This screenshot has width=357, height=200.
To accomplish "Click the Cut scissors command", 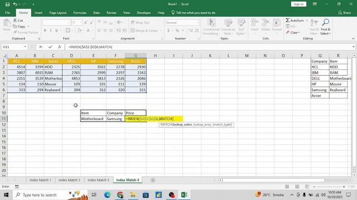I will 18,21.
